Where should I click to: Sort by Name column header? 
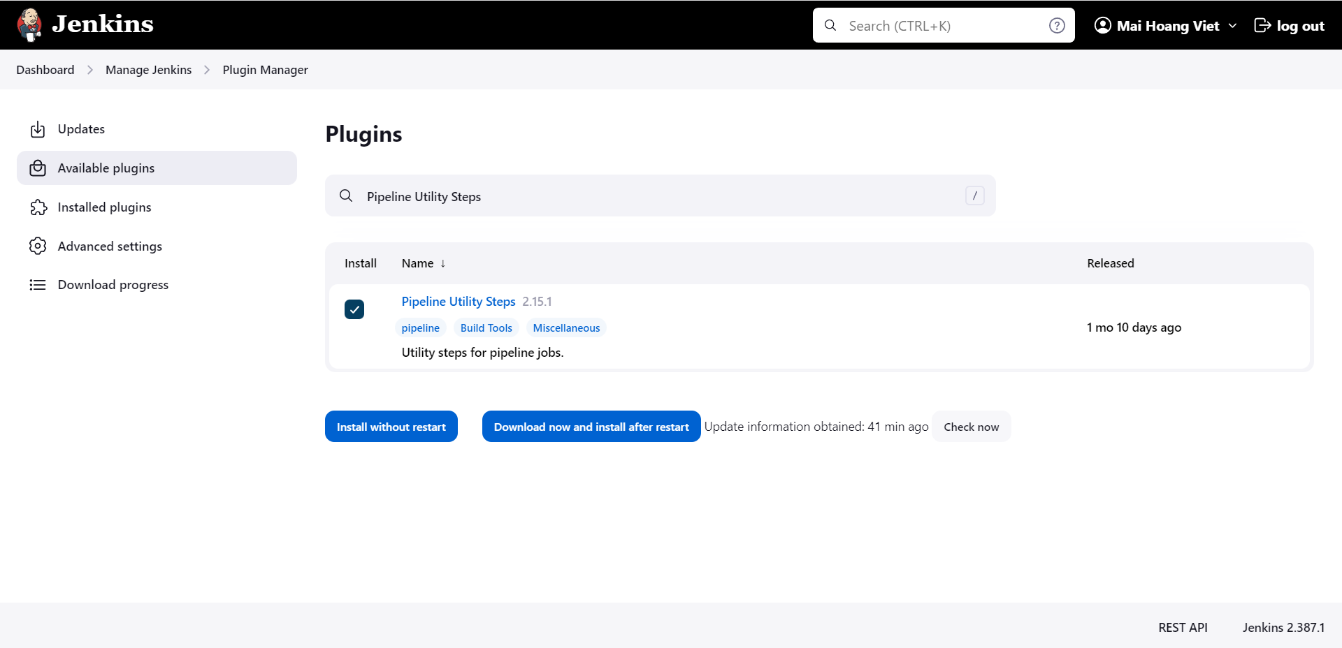tap(417, 263)
